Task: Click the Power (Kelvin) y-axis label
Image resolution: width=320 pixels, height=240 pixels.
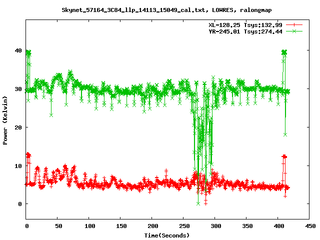Action: pos(5,120)
